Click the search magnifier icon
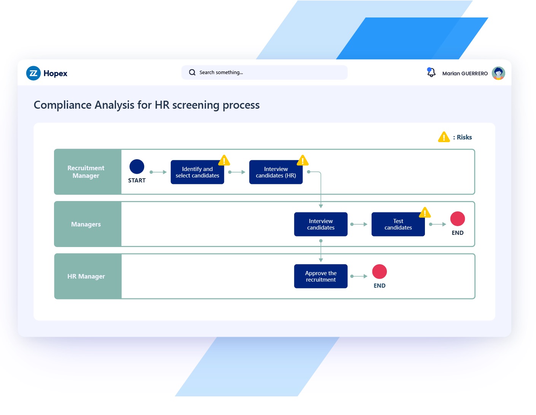The image size is (536, 415). pyautogui.click(x=192, y=73)
